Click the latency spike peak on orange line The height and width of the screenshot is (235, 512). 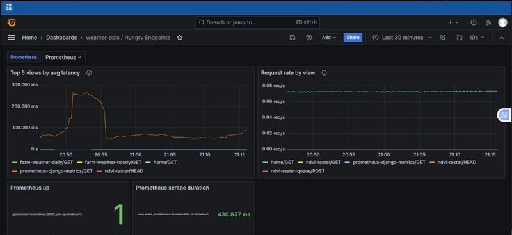86,93
